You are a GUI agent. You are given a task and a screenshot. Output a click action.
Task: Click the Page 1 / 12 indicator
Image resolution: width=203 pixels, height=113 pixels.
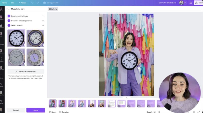click(151, 112)
